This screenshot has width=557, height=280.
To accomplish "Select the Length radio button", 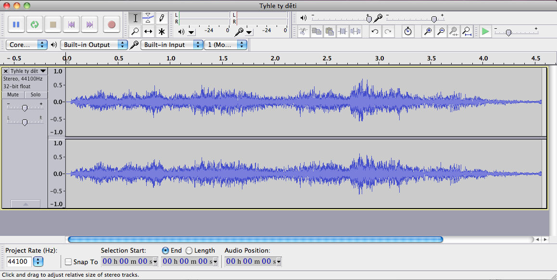I will coord(189,250).
